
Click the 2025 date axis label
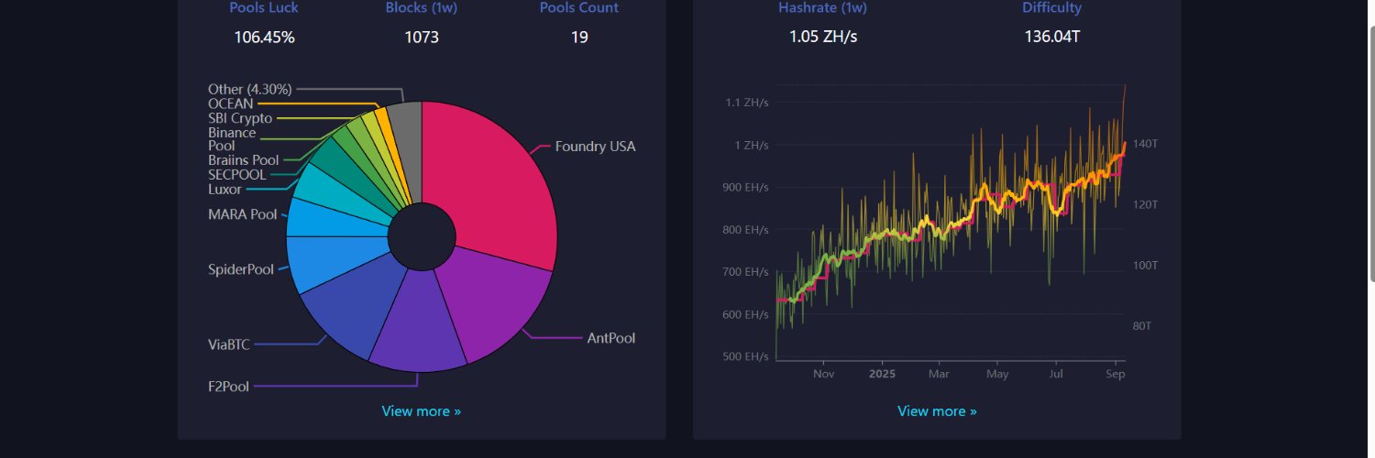[x=882, y=374]
